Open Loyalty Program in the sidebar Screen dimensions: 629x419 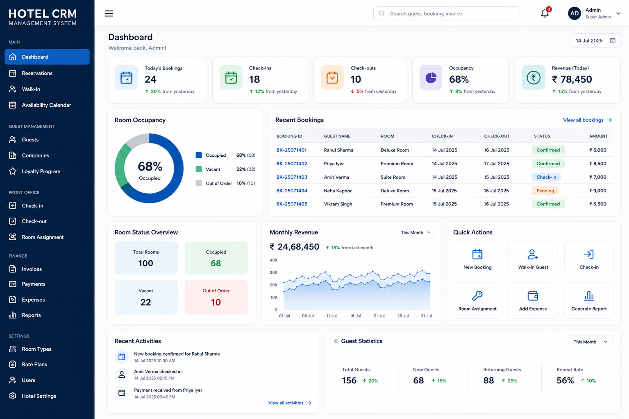point(47,171)
